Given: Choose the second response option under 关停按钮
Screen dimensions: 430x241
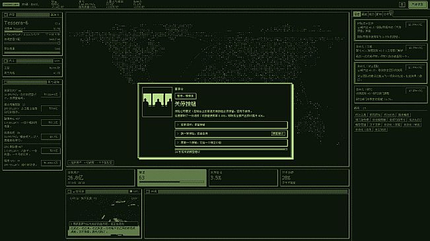Looking at the screenshot, I should coord(231,134).
